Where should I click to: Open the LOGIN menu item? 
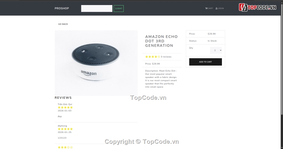point(220,8)
